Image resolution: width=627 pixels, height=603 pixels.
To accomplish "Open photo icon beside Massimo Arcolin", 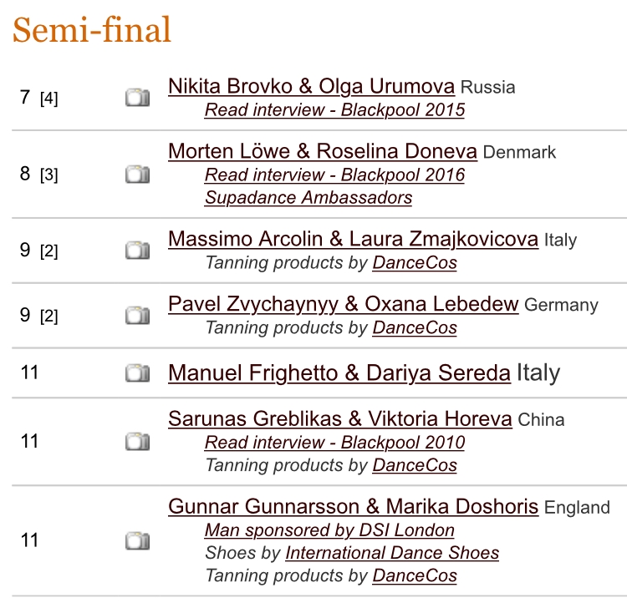I will click(138, 251).
